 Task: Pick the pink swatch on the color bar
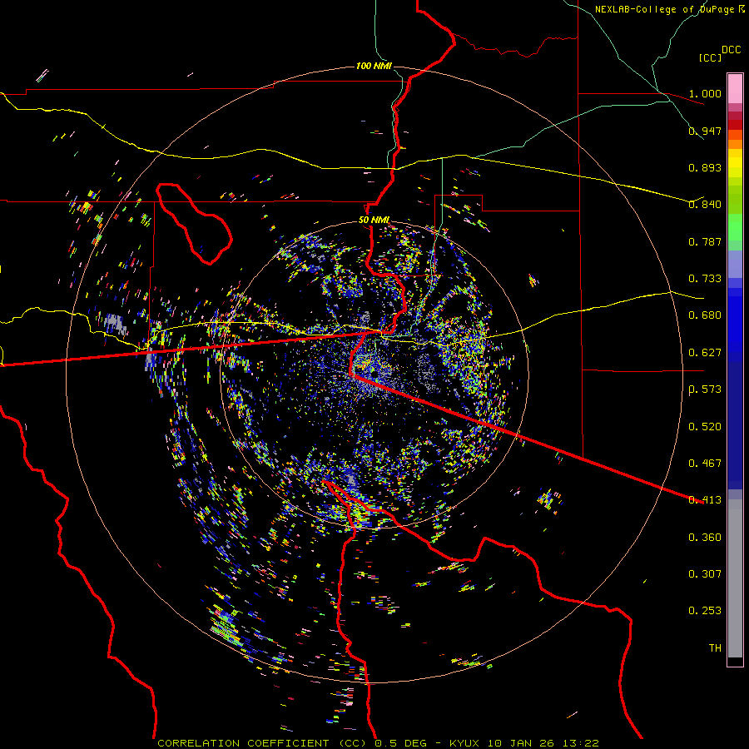(x=735, y=88)
